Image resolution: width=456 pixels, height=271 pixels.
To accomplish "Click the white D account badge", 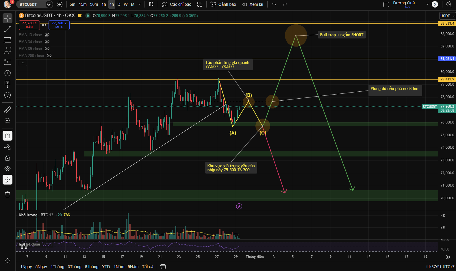I will pos(435,4).
